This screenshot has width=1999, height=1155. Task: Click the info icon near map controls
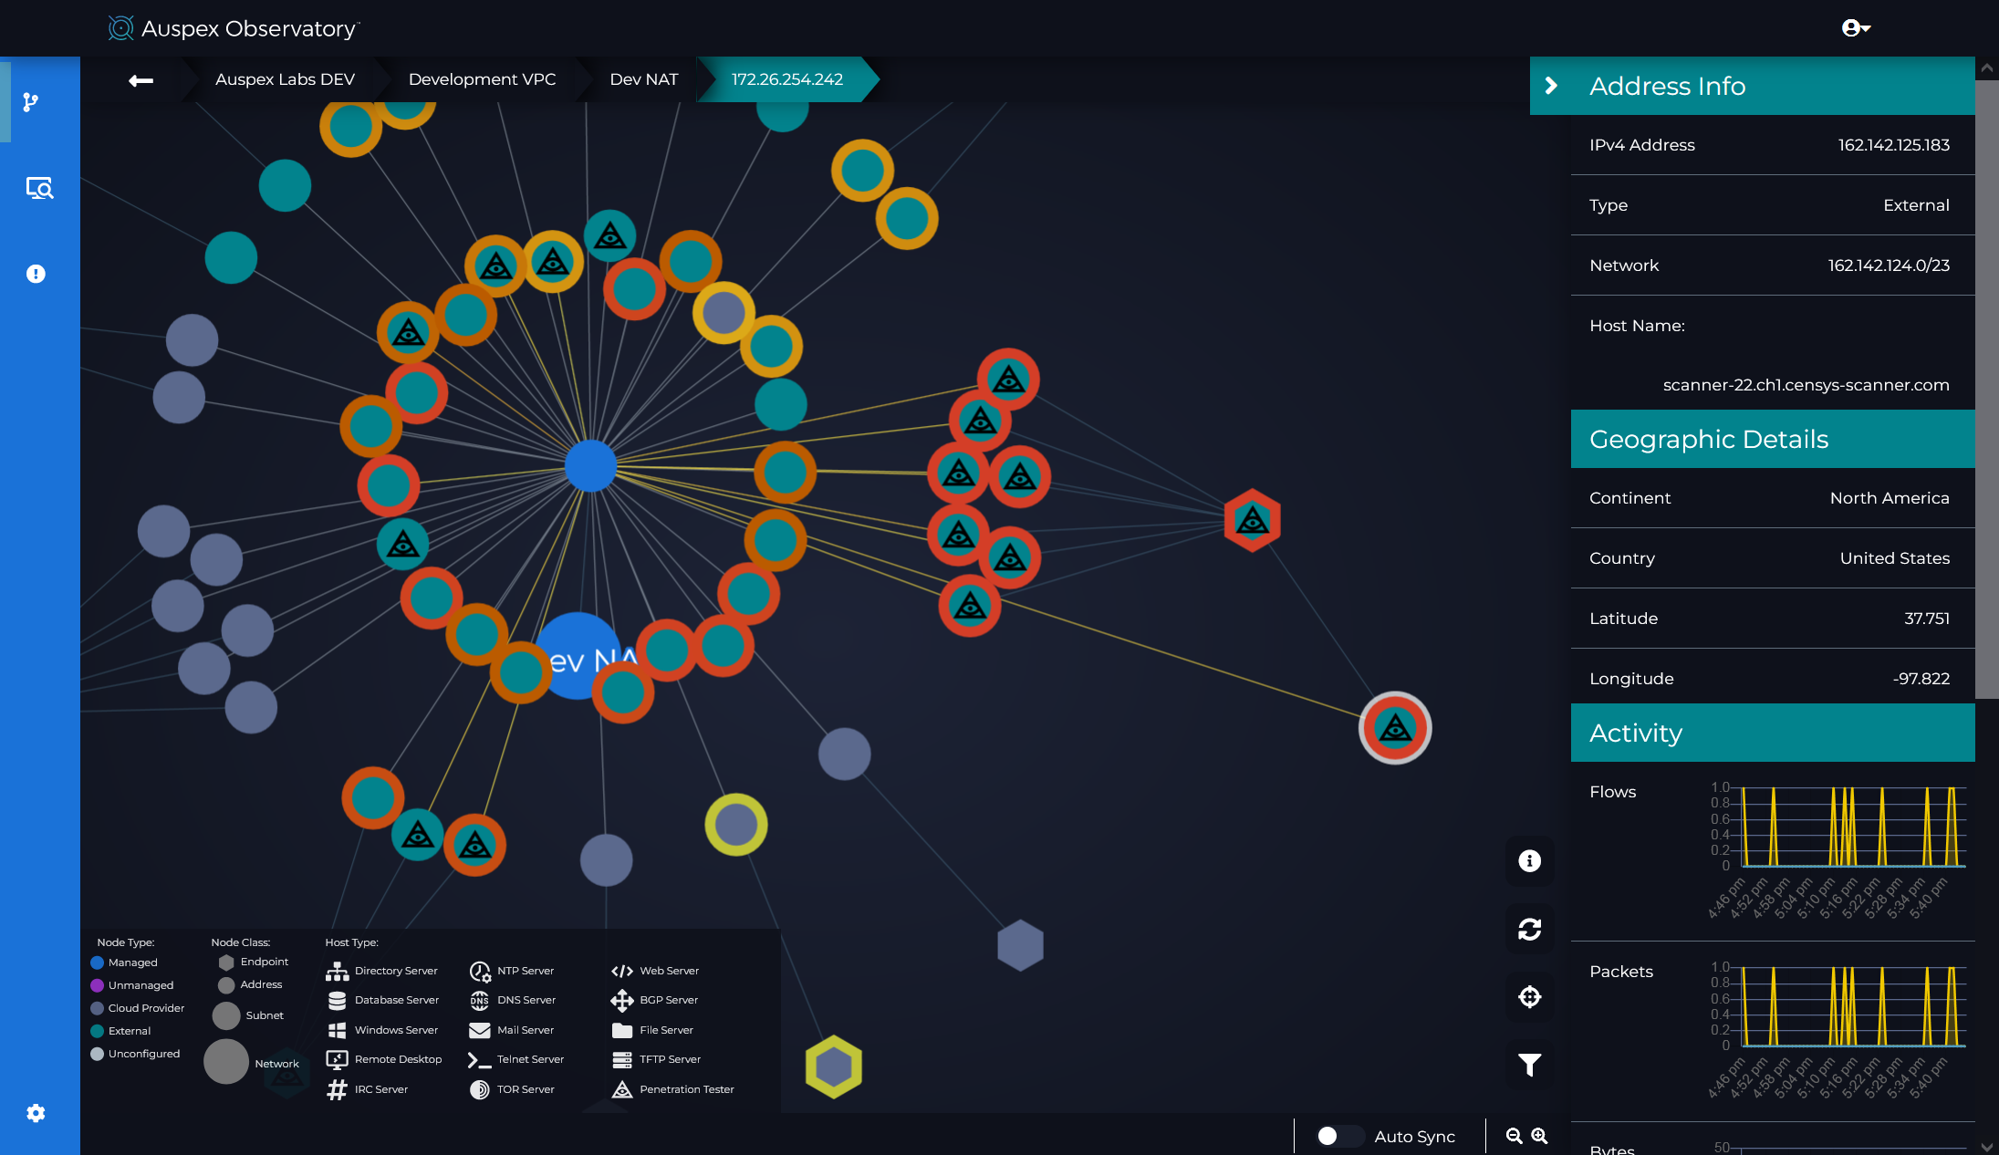pyautogui.click(x=1529, y=860)
